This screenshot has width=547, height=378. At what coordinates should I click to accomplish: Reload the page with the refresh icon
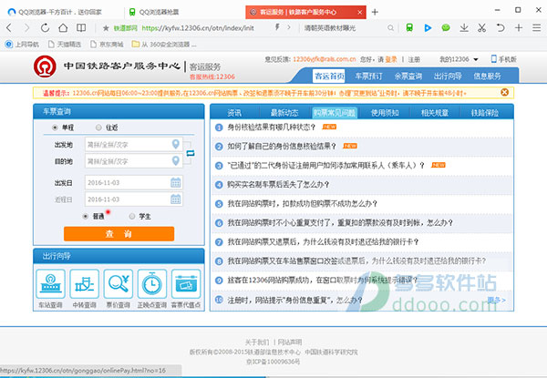click(45, 28)
